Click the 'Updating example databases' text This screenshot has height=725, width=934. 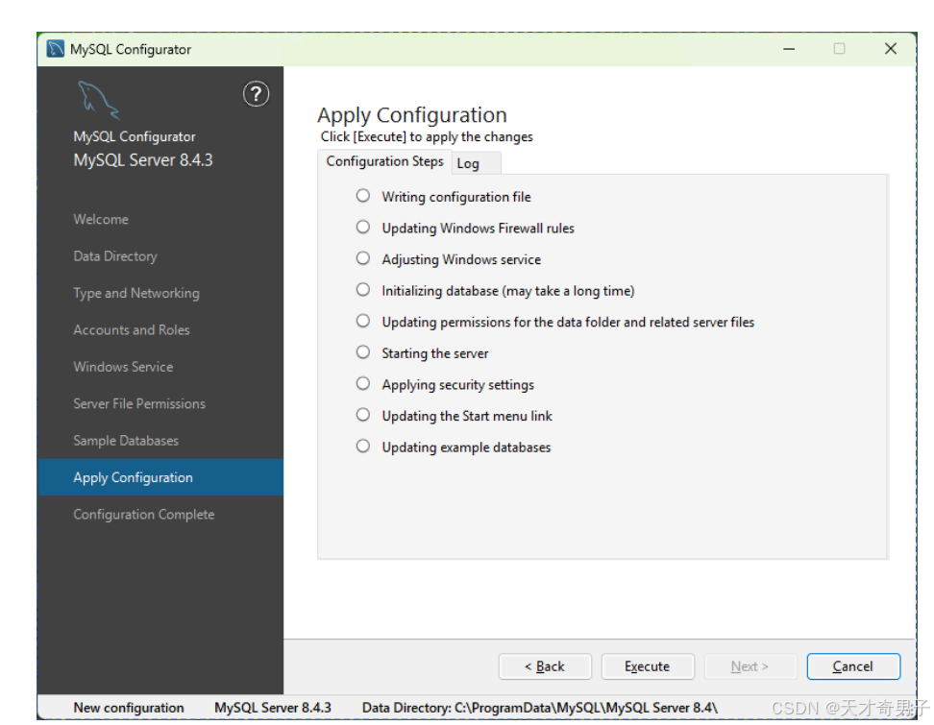(466, 447)
